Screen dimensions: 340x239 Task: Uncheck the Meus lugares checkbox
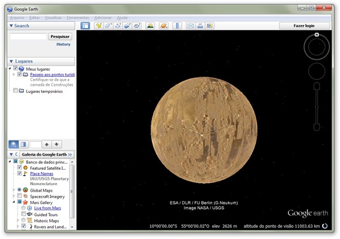[15, 68]
